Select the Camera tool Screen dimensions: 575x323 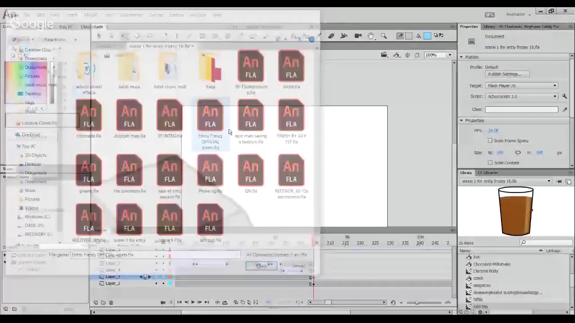tap(358, 36)
